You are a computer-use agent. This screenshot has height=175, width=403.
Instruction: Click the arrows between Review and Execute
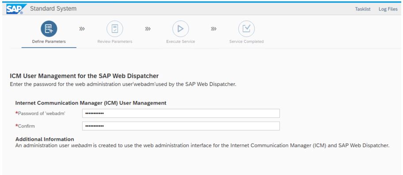click(x=148, y=29)
